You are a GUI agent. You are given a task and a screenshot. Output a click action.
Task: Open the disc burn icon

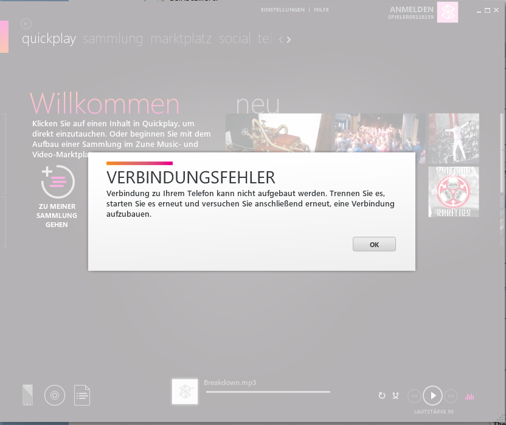pos(55,395)
